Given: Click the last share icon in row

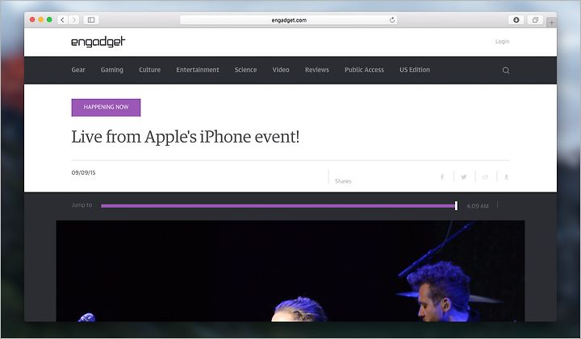Looking at the screenshot, I should click(x=506, y=177).
